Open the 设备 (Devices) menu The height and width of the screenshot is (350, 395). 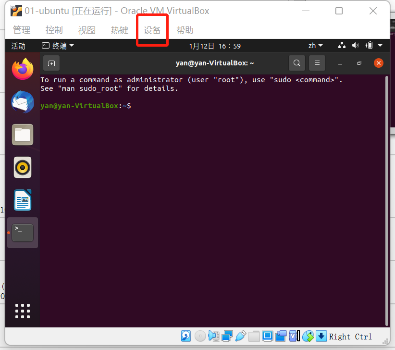[152, 30]
